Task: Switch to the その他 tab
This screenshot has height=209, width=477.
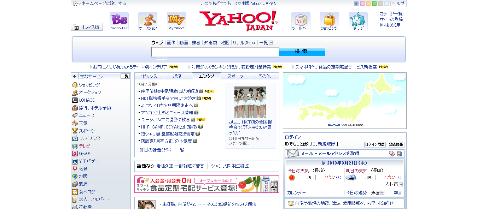Action: coord(264,76)
